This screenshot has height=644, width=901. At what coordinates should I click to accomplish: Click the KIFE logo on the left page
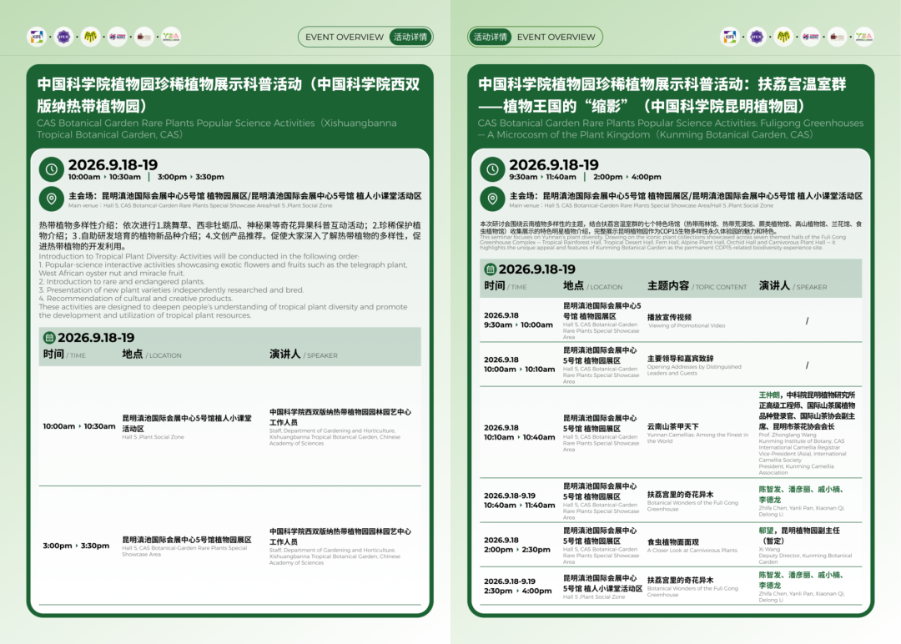(x=37, y=37)
